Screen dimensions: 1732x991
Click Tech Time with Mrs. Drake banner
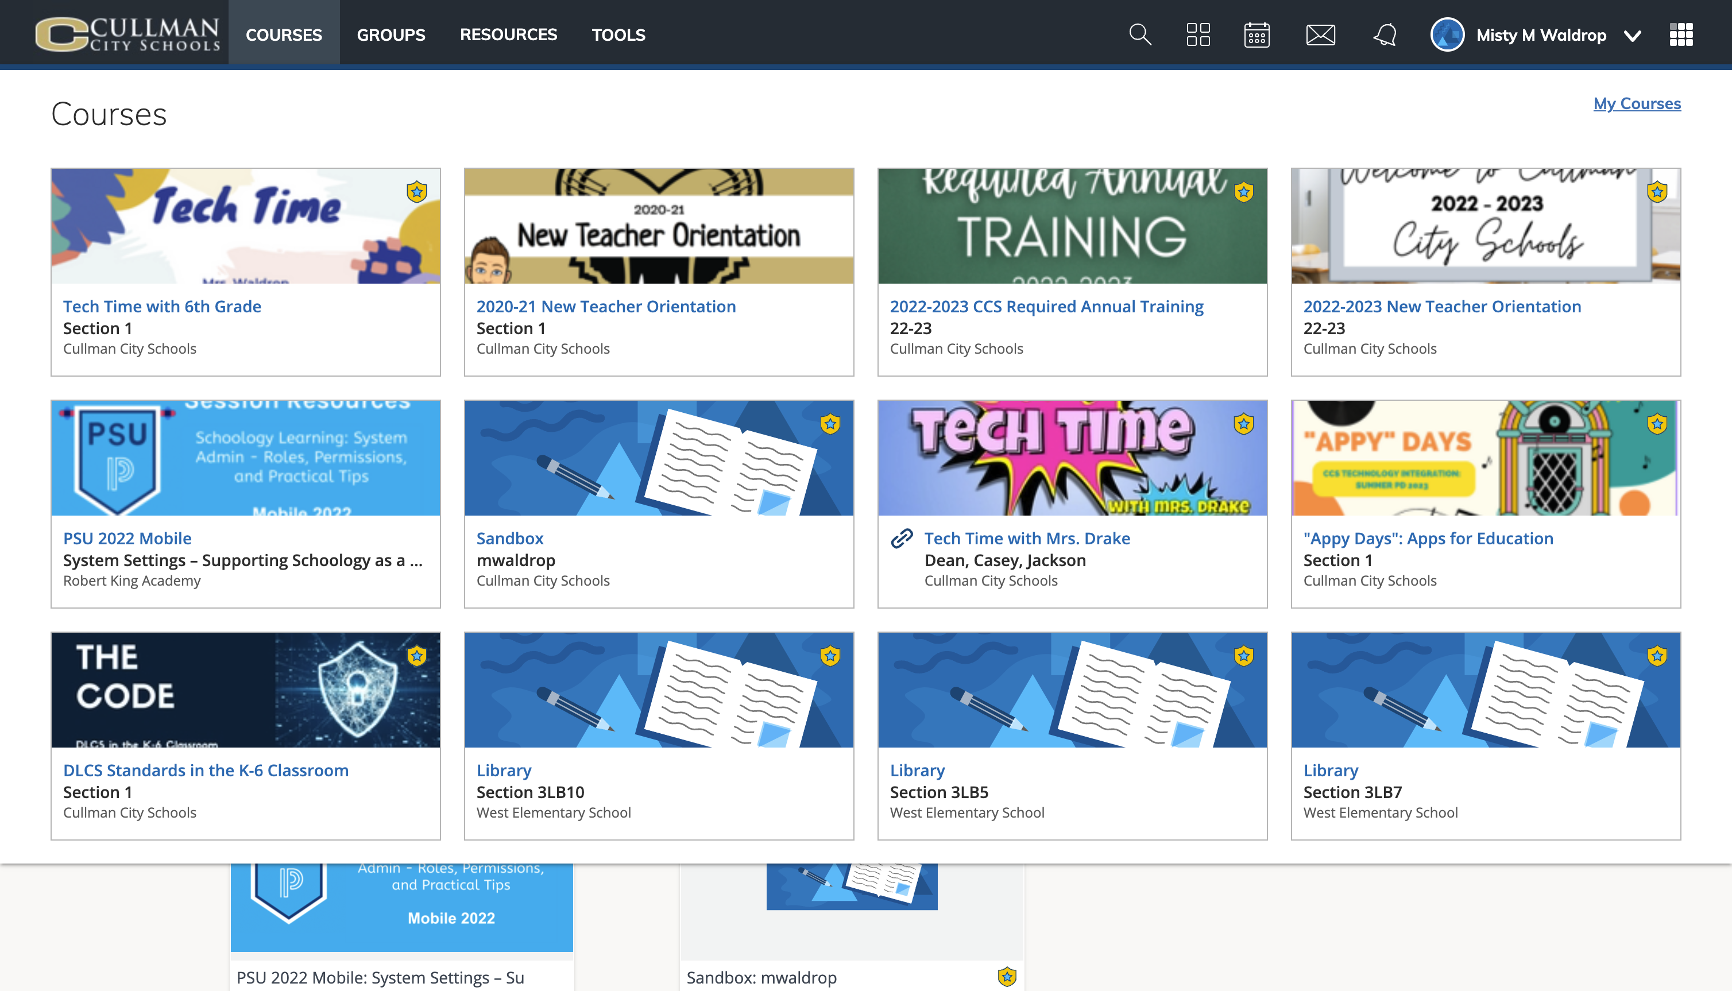[1073, 458]
